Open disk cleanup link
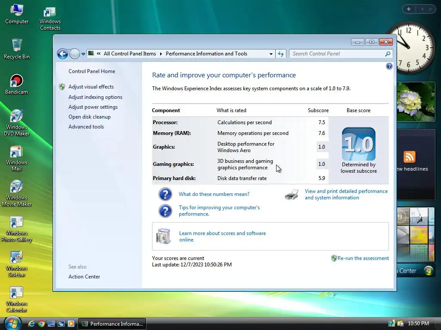Screen dimensions: 441x330 click(90, 117)
